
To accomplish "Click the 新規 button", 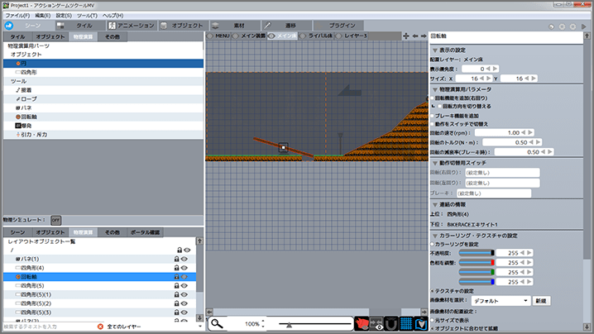I will 541,300.
